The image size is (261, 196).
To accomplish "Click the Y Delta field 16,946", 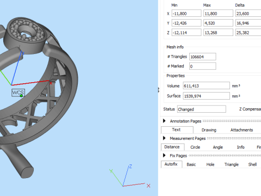I will pos(248,23).
